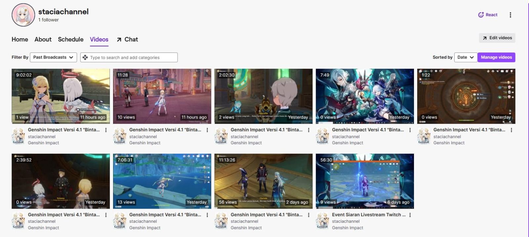Open options for the 11:28 video

click(x=207, y=130)
